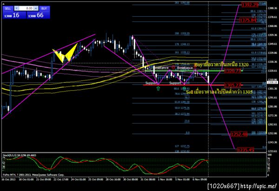The image size is (279, 191).
Task: Click the 1349.61 value on the price scale
Action: 272,44
